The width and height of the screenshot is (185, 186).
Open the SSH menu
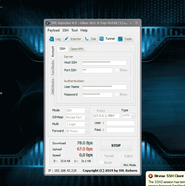(65, 30)
